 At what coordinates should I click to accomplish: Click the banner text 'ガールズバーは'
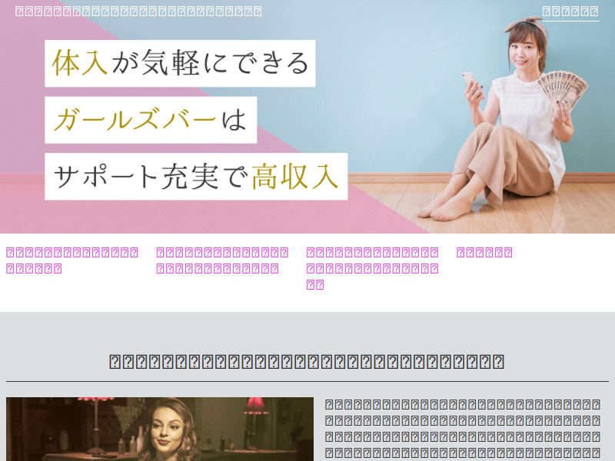pos(151,120)
